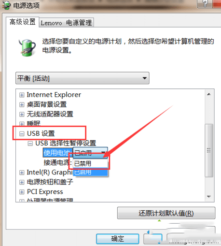Choose 已禁用 in the dropdown list
The width and height of the screenshot is (221, 246).
click(90, 164)
